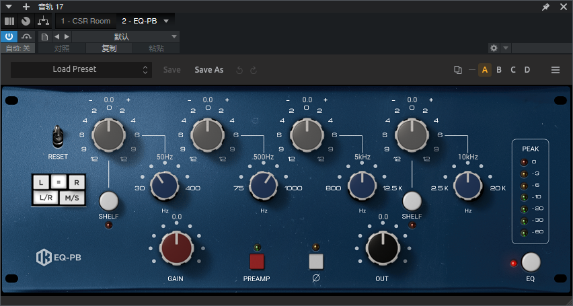
Task: Redo the last change
Action: coord(254,70)
